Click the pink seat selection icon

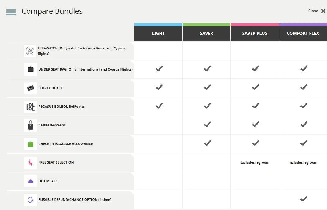point(31,162)
